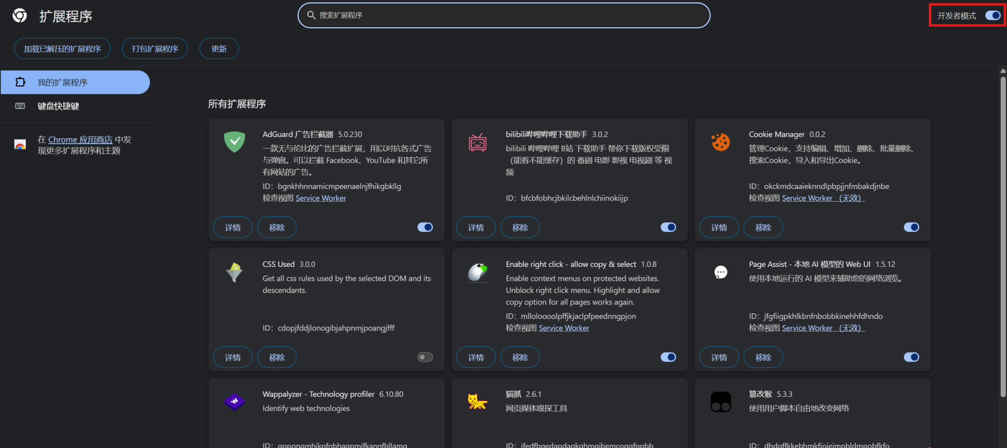Click the CSS Used funnel icon
1007x448 pixels.
point(234,272)
